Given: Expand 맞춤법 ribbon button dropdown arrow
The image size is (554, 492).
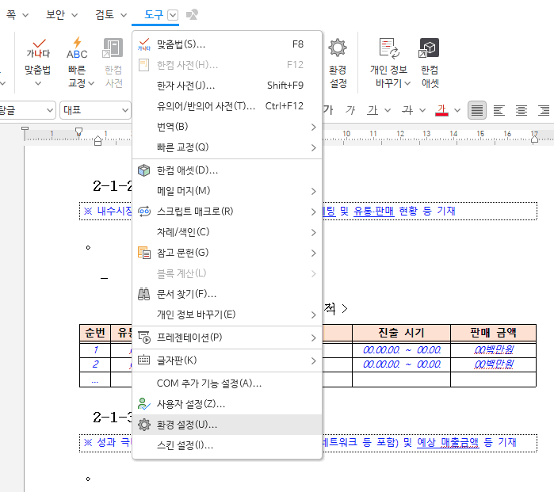Looking at the screenshot, I should [x=38, y=84].
